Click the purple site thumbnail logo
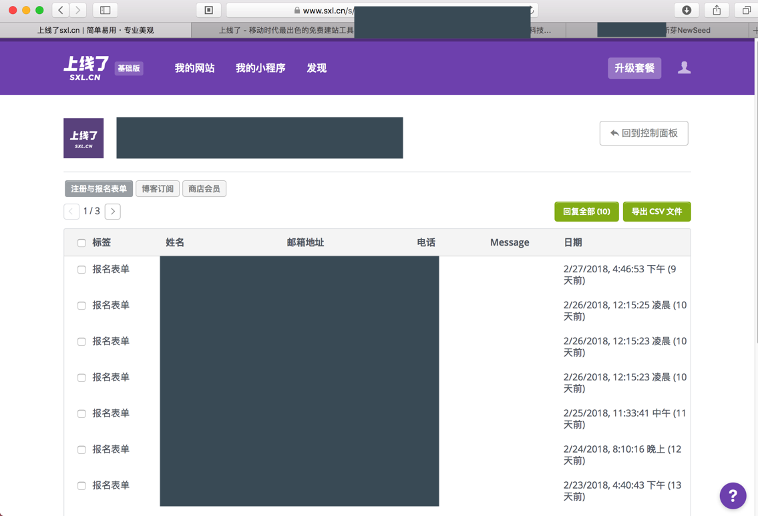 (83, 138)
